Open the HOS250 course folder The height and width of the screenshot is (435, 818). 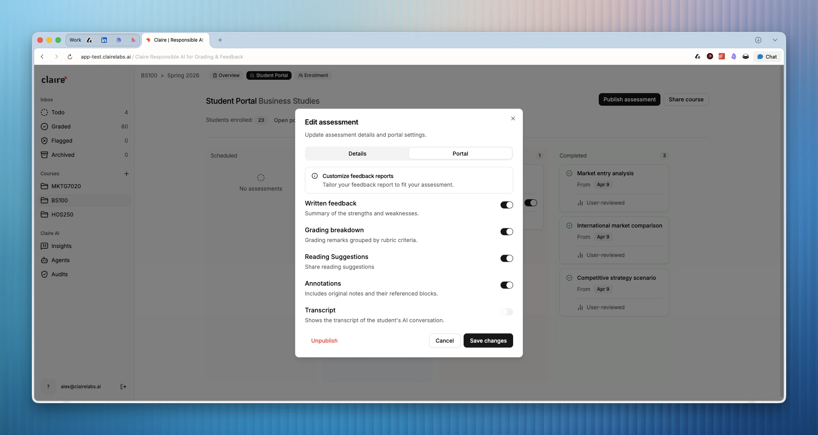click(62, 215)
